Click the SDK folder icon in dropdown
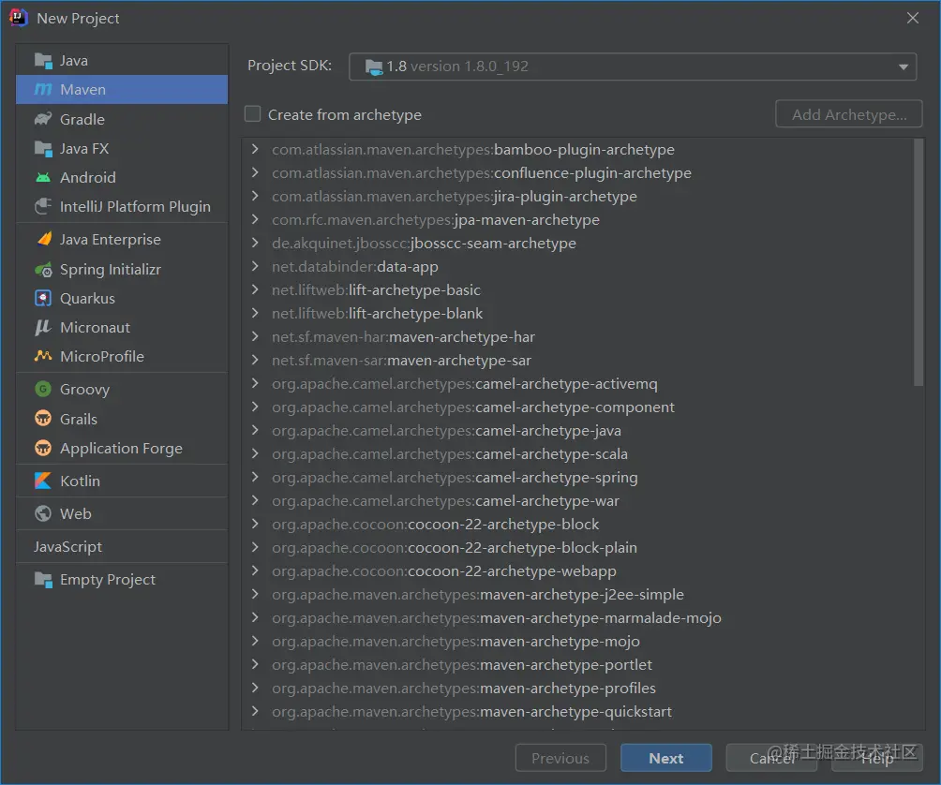The width and height of the screenshot is (941, 785). (374, 67)
